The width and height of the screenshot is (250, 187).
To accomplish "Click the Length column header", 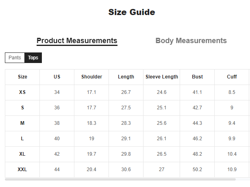I will pos(126,77).
